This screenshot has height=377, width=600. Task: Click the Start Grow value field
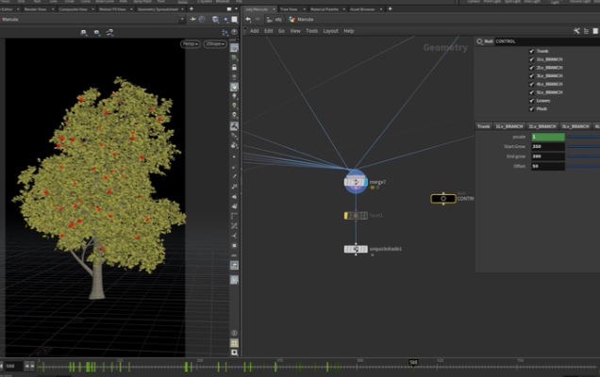point(549,147)
